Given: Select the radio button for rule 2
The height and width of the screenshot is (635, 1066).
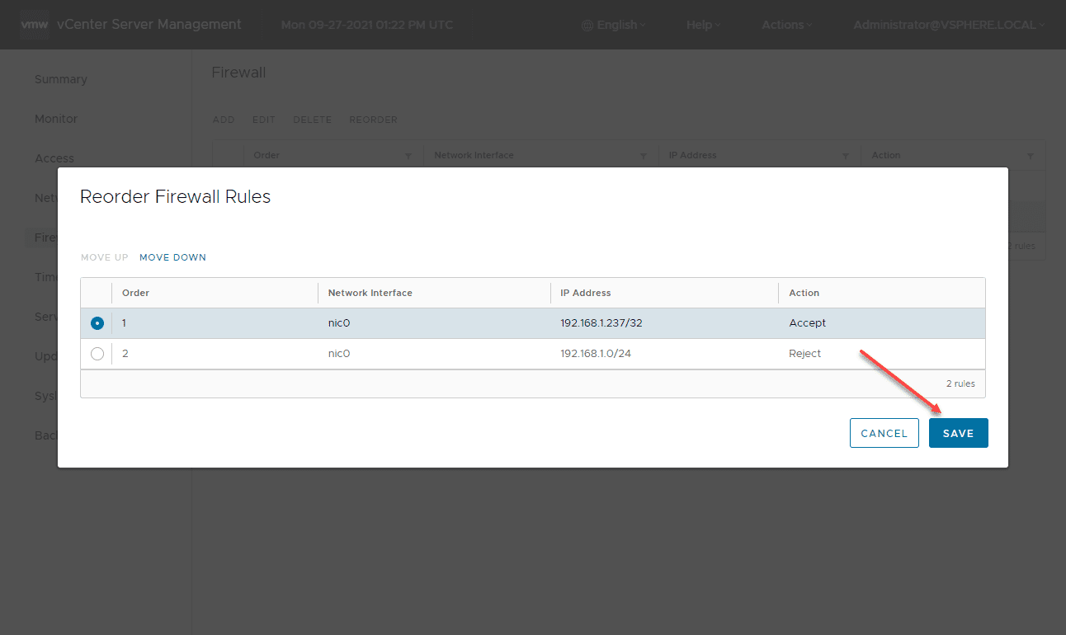Looking at the screenshot, I should pyautogui.click(x=97, y=354).
